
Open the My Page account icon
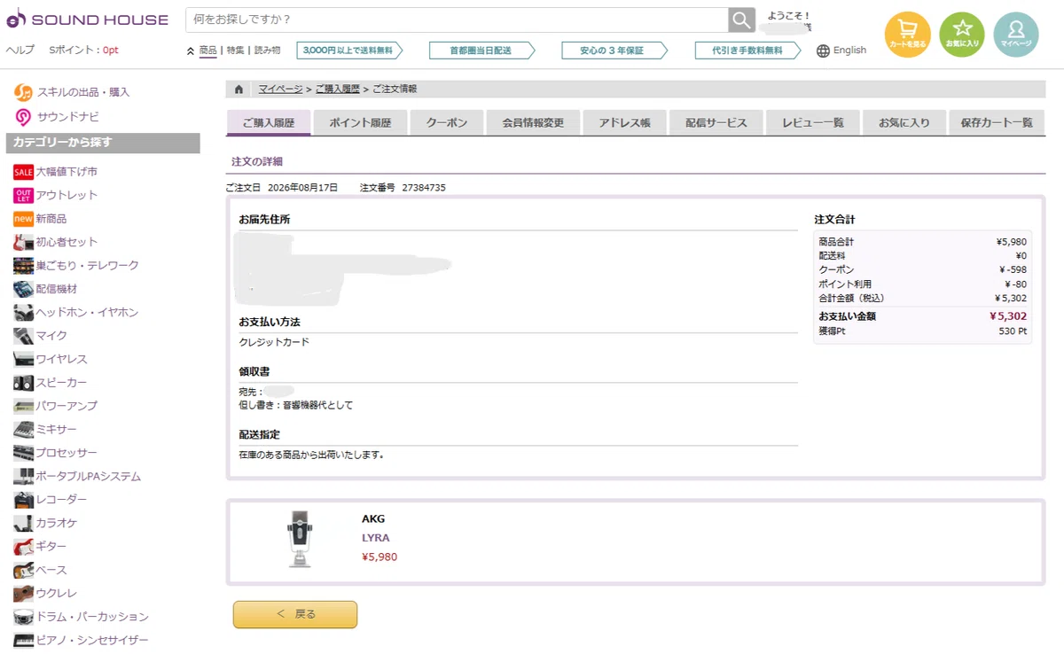point(1016,35)
